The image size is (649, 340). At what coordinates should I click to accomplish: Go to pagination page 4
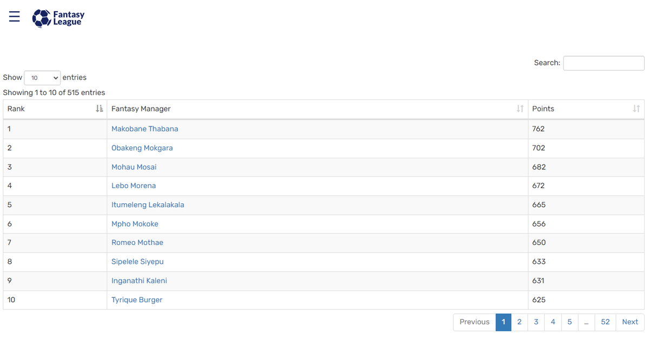click(x=553, y=322)
